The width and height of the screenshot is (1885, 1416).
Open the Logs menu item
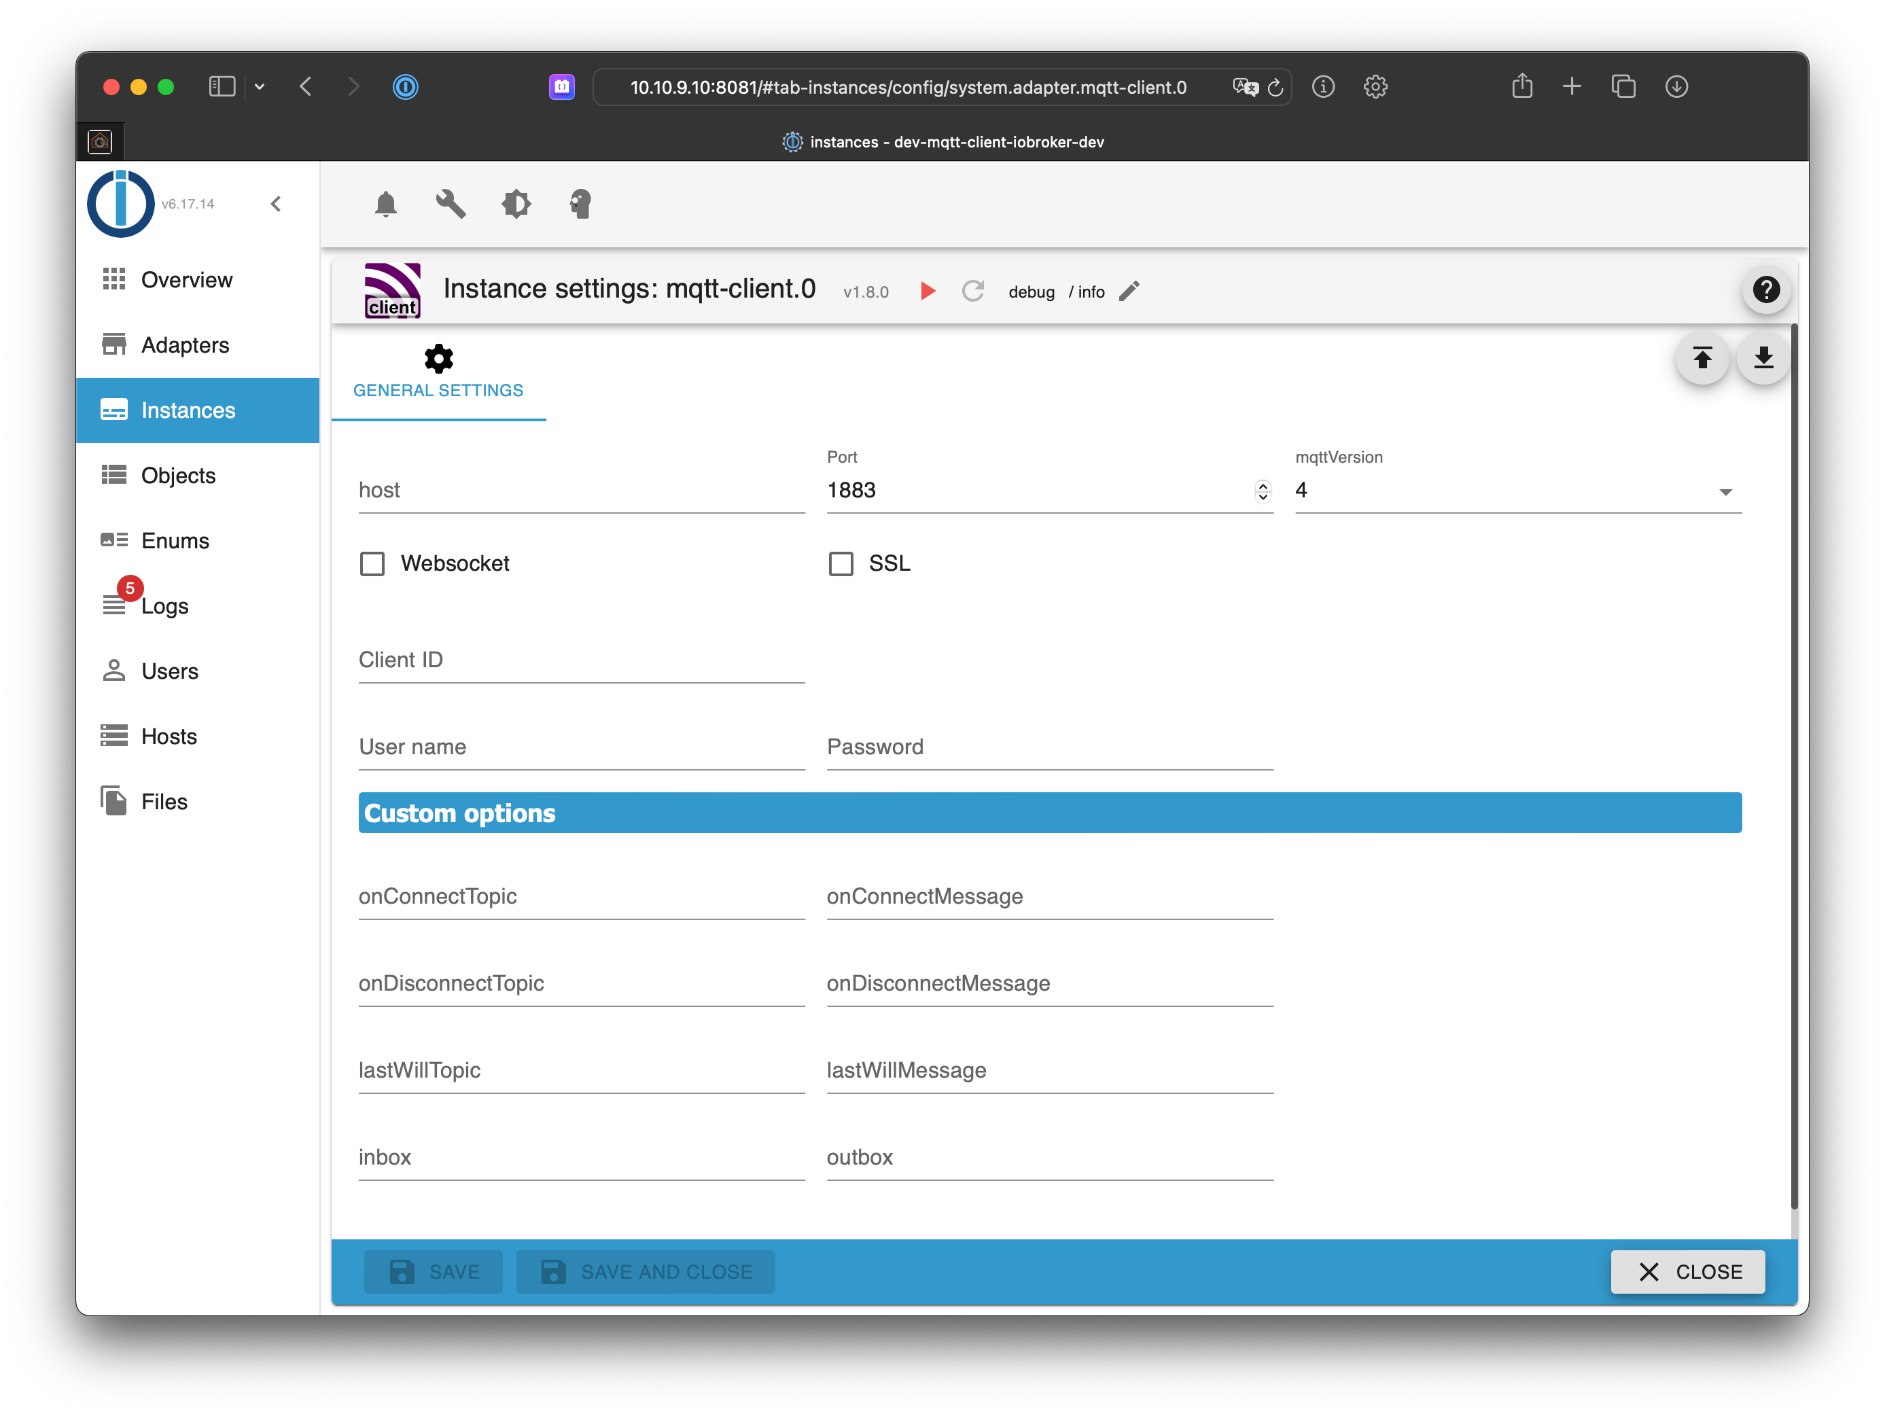[164, 607]
